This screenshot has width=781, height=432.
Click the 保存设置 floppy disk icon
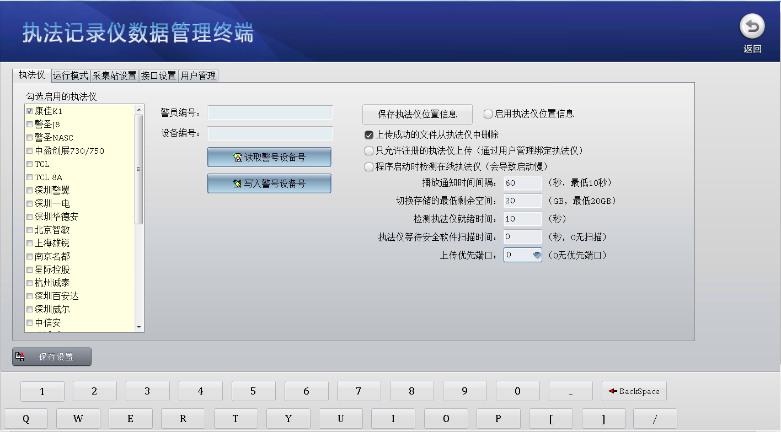[20, 357]
